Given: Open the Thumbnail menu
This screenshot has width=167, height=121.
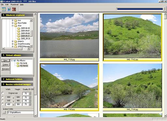Looking at the screenshot, I should tap(14, 5).
